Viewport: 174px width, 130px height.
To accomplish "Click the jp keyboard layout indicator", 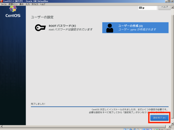I will 148,8.
